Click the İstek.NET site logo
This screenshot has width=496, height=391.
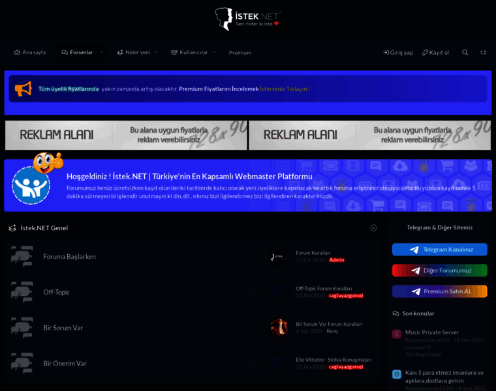tap(247, 19)
